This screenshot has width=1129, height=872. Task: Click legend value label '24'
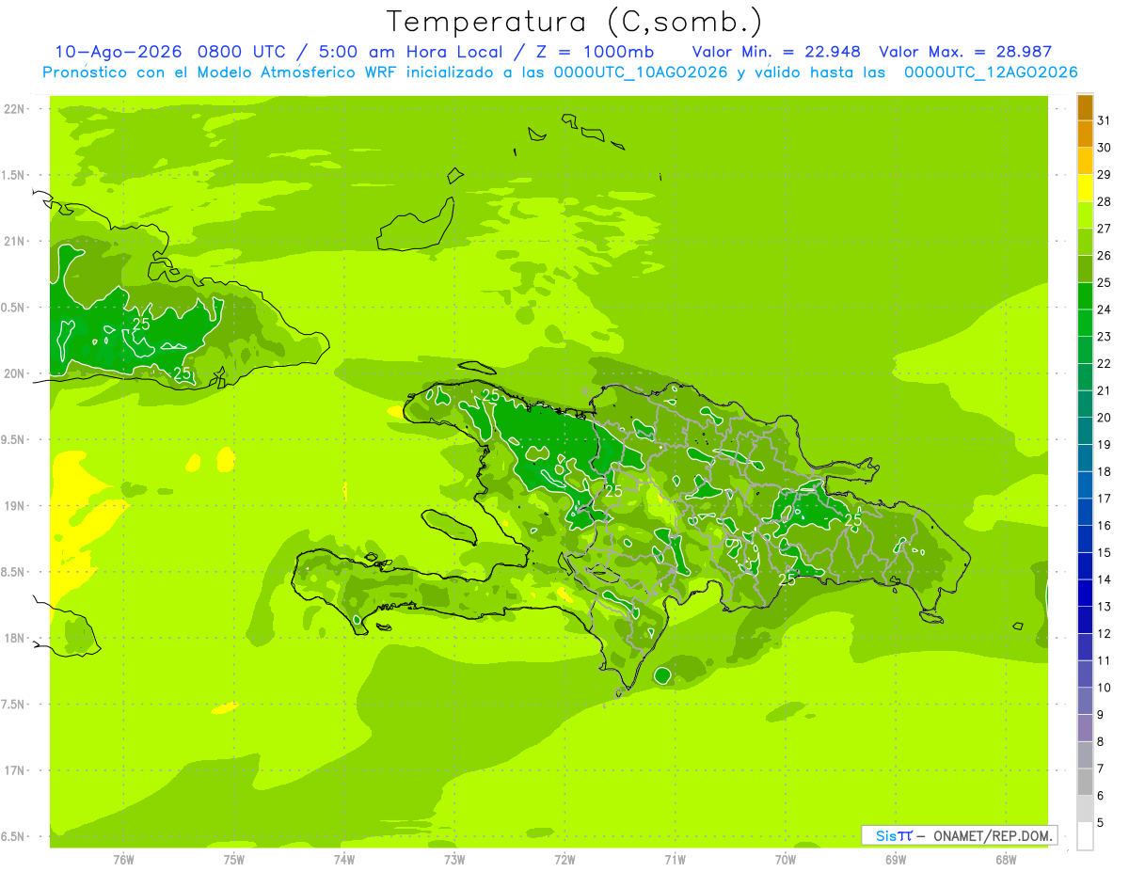click(1105, 309)
